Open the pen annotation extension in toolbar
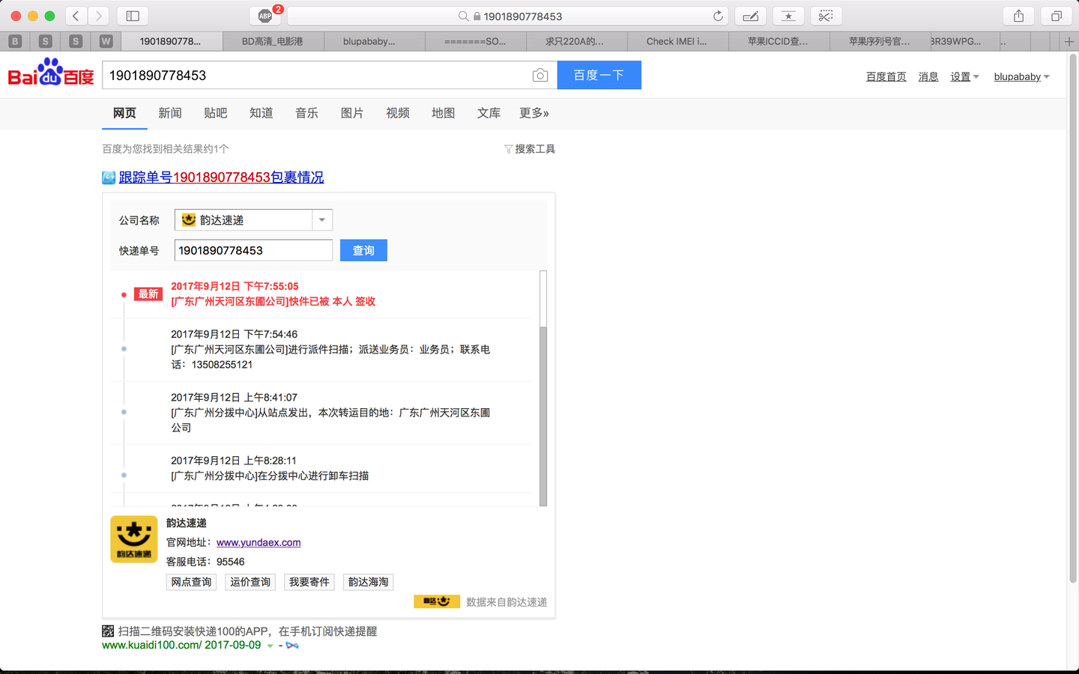 click(x=750, y=16)
